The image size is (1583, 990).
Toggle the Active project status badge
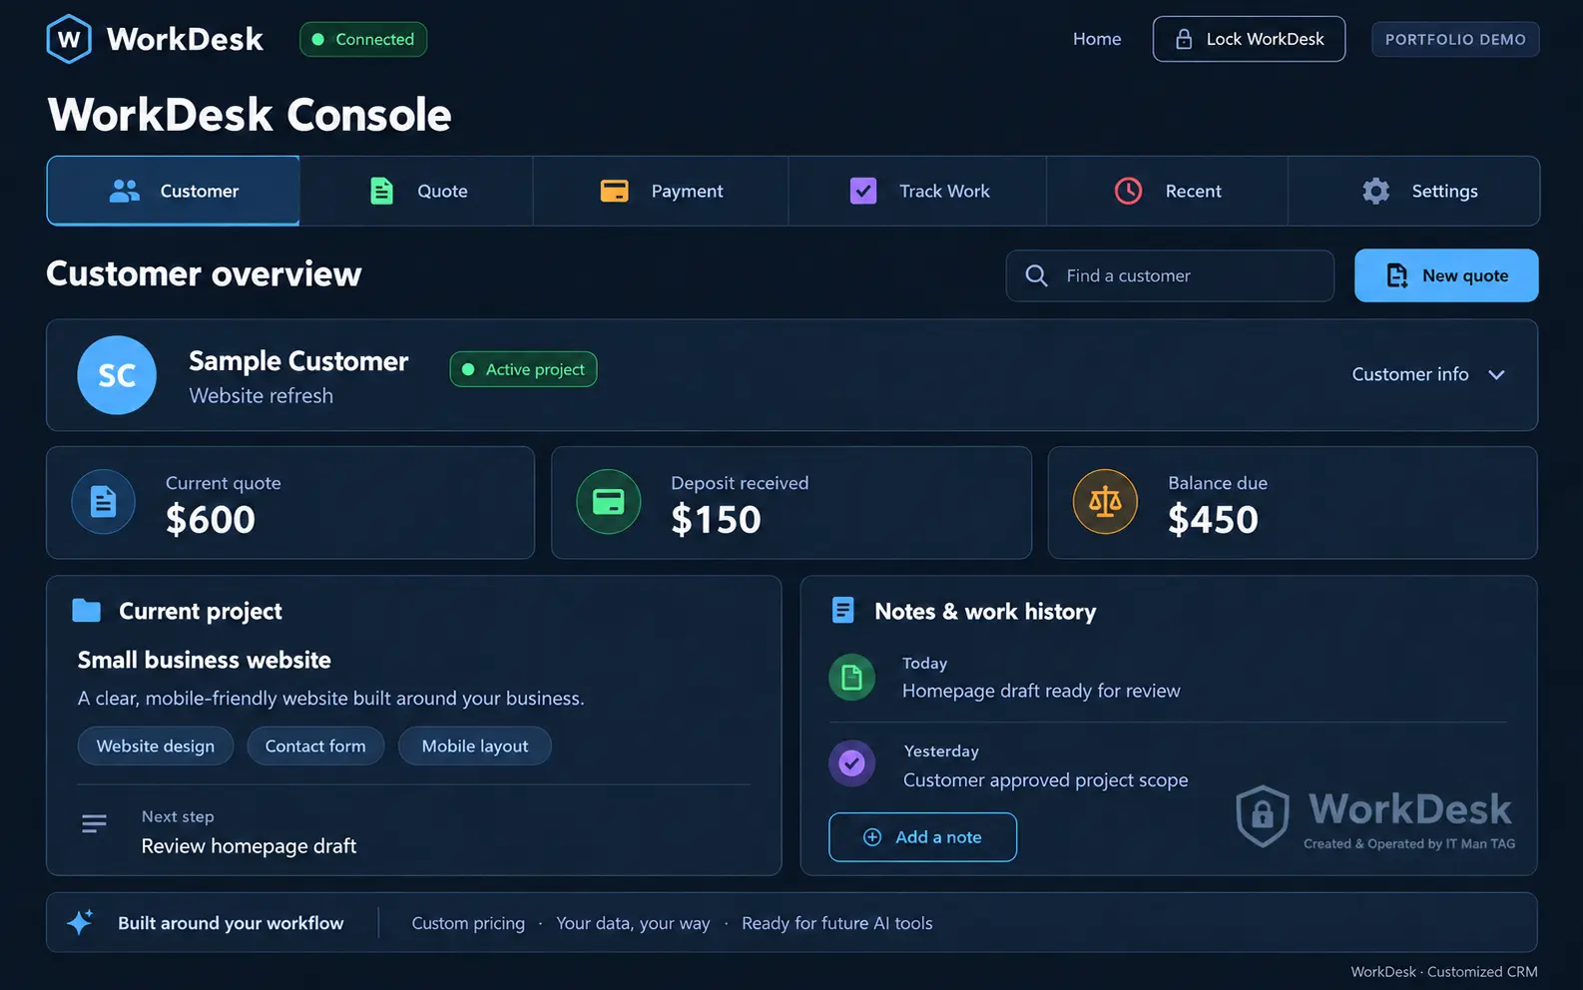click(523, 369)
